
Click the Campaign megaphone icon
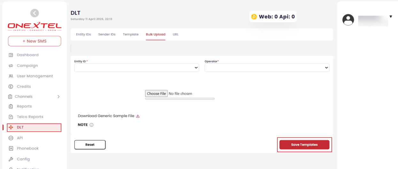pyautogui.click(x=11, y=66)
